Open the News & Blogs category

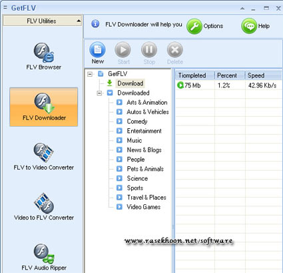144,150
